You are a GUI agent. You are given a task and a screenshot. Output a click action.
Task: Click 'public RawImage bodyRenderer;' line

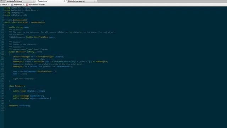[28, 96]
